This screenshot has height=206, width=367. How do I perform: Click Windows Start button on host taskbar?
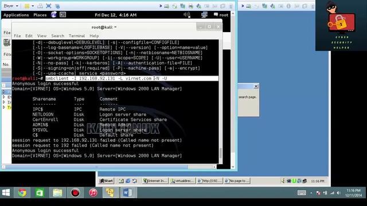coord(6,193)
